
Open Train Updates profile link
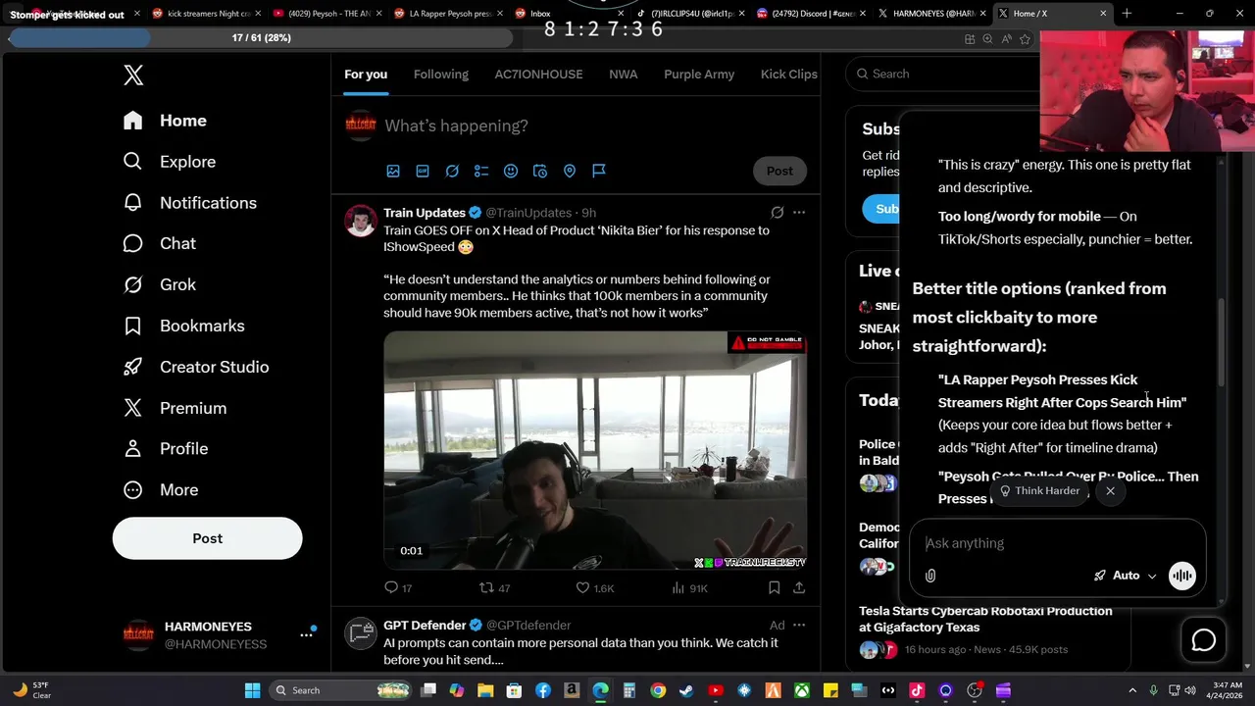pyautogui.click(x=425, y=213)
